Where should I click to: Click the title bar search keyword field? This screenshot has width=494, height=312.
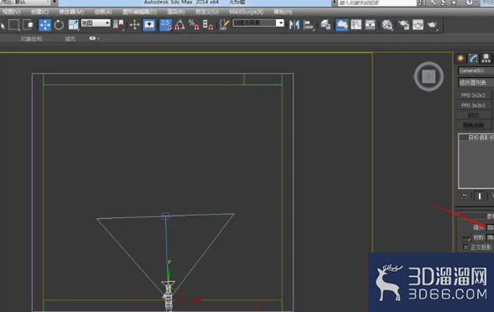pos(377,3)
